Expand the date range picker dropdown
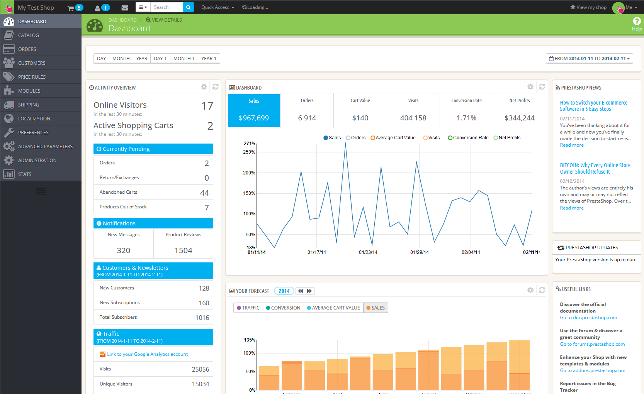This screenshot has width=644, height=394. (589, 58)
